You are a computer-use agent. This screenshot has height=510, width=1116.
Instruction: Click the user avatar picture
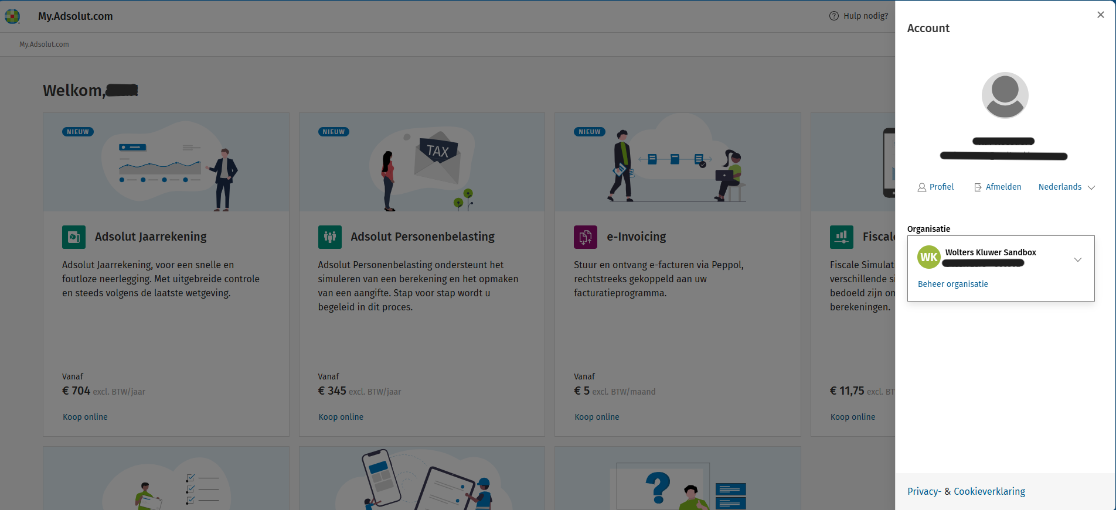tap(1005, 95)
